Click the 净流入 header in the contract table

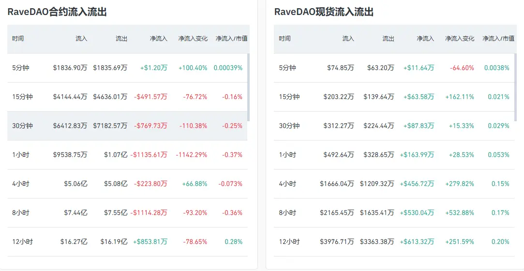158,39
